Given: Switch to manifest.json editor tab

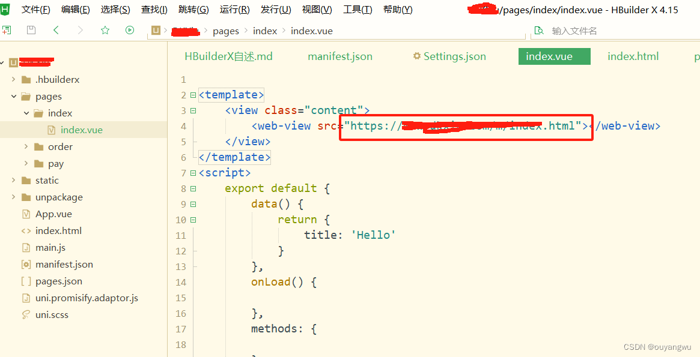Looking at the screenshot, I should pyautogui.click(x=340, y=56).
